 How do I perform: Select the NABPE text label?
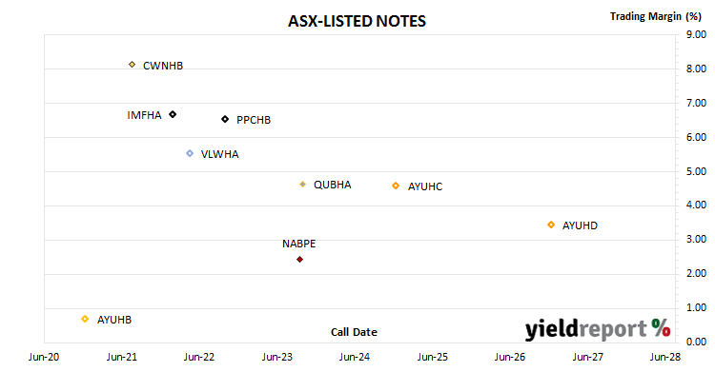coord(299,244)
